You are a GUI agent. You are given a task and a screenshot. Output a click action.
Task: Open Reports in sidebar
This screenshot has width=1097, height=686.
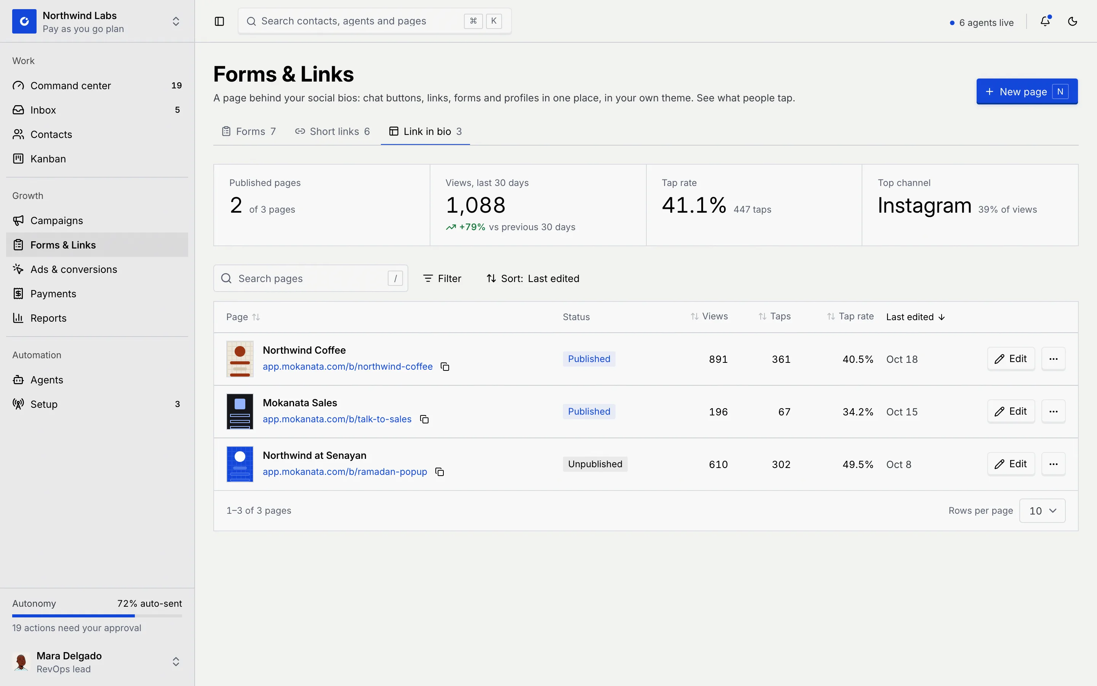click(97, 319)
